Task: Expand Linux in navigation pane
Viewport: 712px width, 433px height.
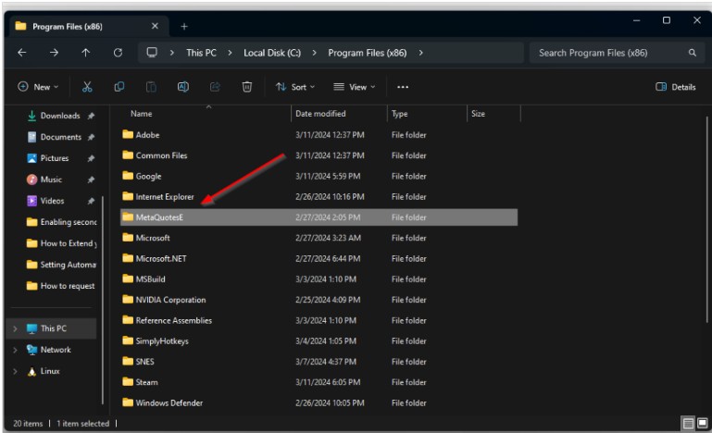Action: click(15, 371)
